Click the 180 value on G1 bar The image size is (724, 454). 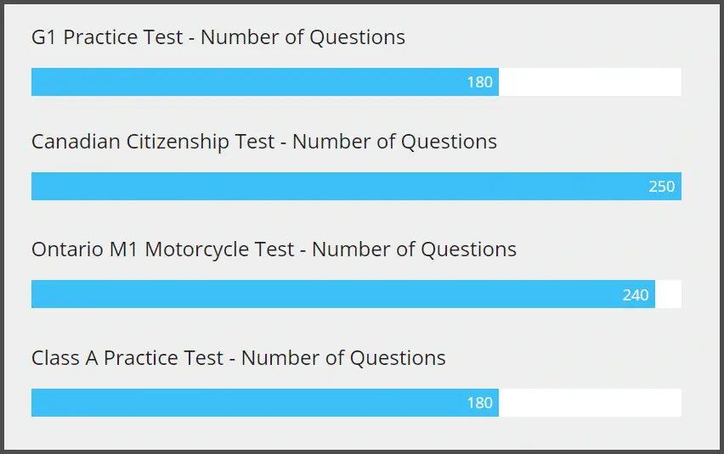click(480, 82)
